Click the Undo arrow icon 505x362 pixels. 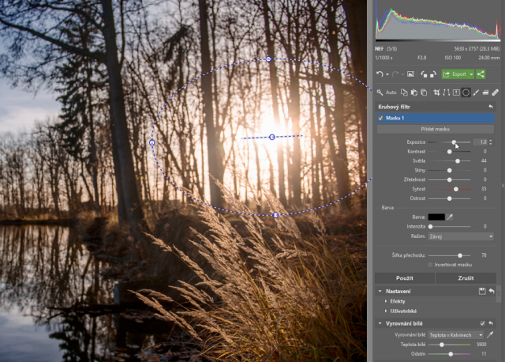pos(380,74)
